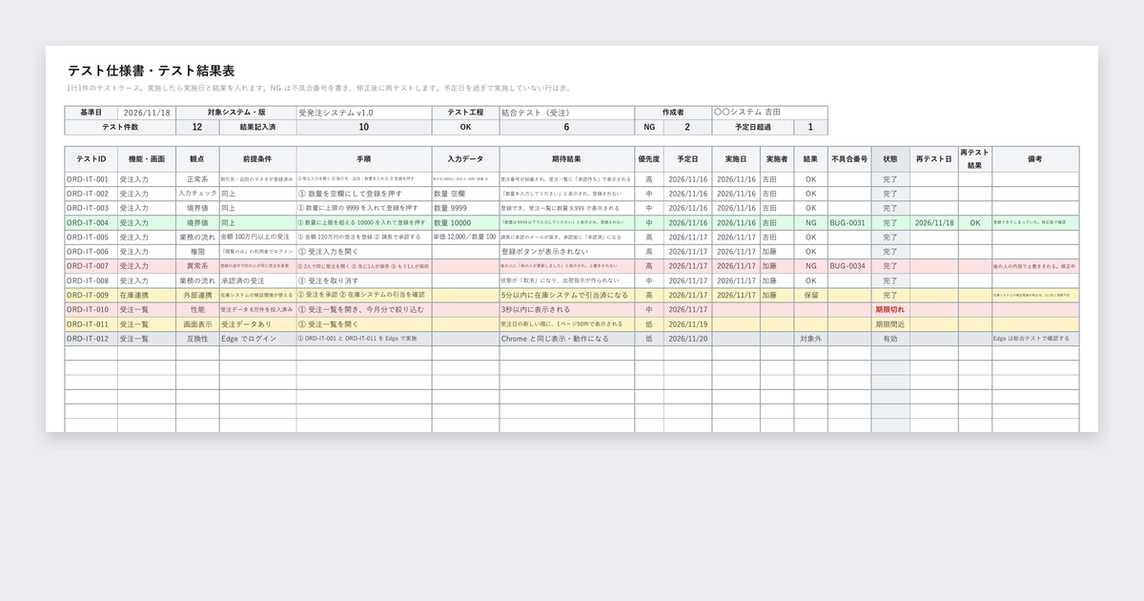Click the 状態 column header
The height and width of the screenshot is (601, 1144).
(x=890, y=159)
